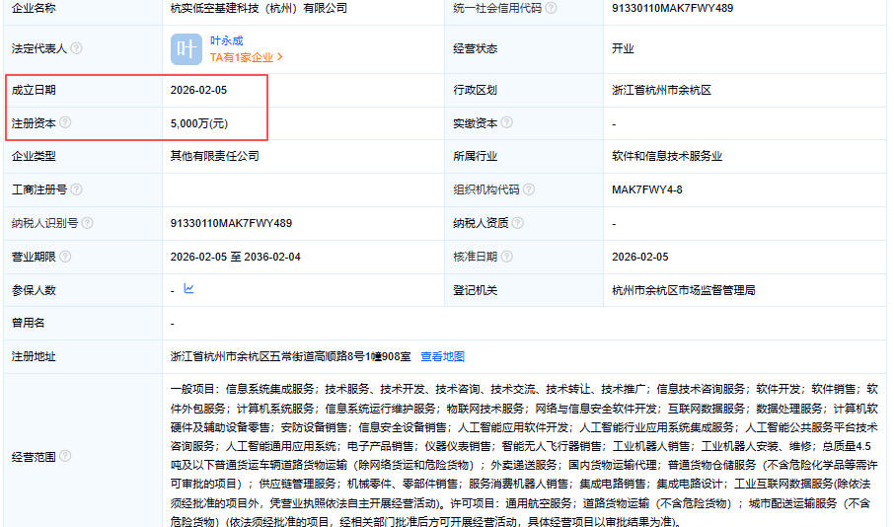Open the 查看地图 link
894x527 pixels.
(x=442, y=356)
